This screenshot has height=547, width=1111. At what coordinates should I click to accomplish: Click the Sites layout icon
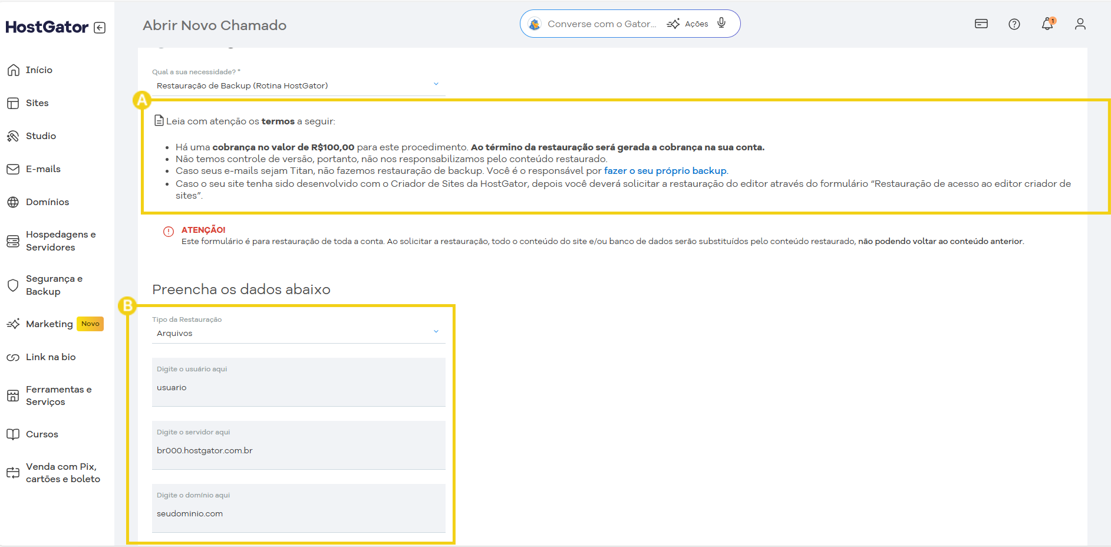pos(13,103)
